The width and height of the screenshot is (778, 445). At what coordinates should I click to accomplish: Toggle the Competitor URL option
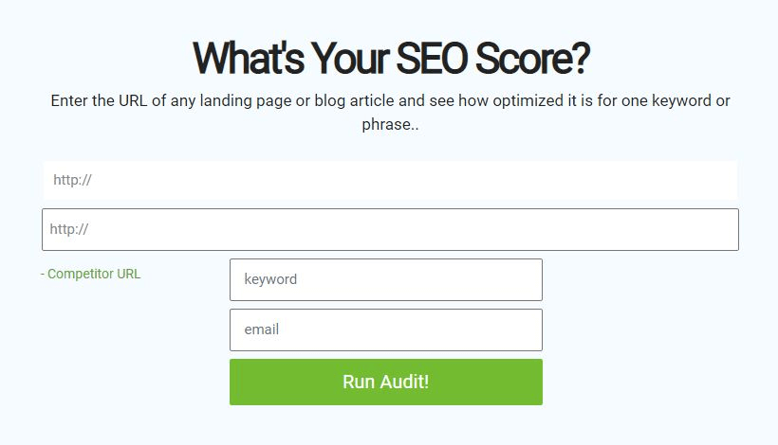pos(91,274)
